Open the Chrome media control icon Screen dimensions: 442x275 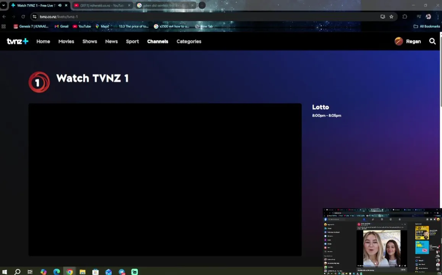[x=419, y=17]
